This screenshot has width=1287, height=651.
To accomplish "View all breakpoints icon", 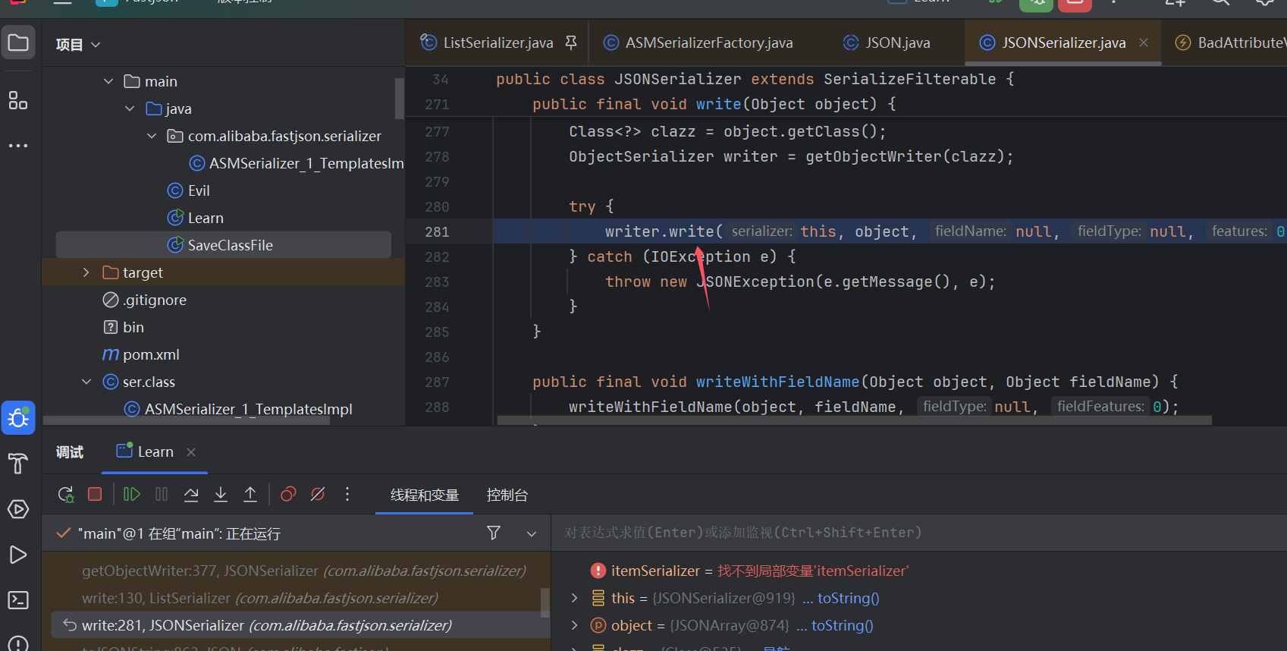I will 288,494.
